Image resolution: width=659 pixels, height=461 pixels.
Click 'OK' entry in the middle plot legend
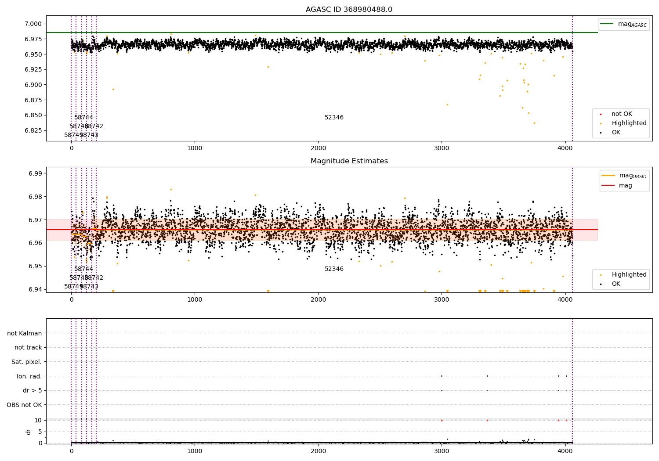616,284
